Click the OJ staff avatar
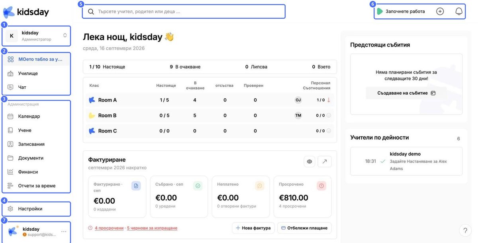 [298, 100]
